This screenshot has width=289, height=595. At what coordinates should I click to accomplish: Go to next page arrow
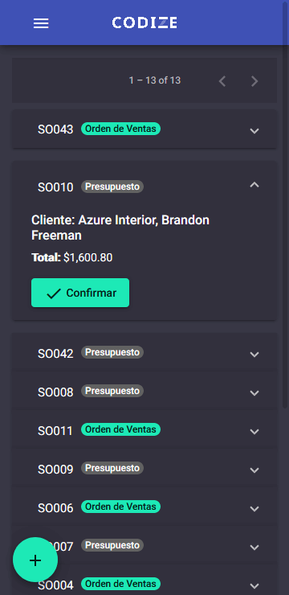pyautogui.click(x=254, y=81)
